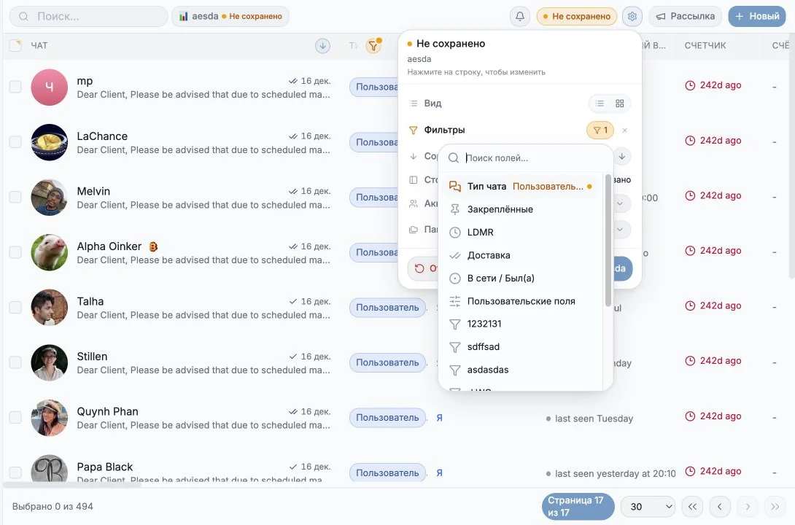
Task: Open LaChance avatar thumbnail
Action: point(49,142)
